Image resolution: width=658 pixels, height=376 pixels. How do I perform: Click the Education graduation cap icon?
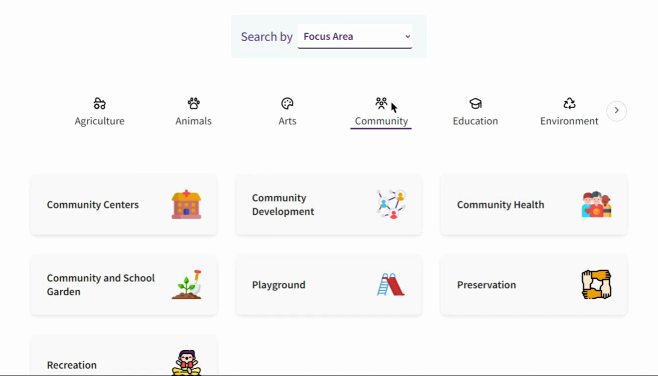click(475, 103)
